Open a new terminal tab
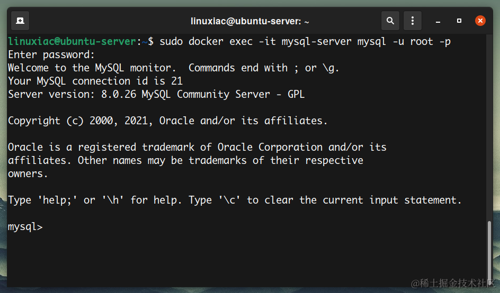Viewport: 500px width, 293px height. point(20,21)
